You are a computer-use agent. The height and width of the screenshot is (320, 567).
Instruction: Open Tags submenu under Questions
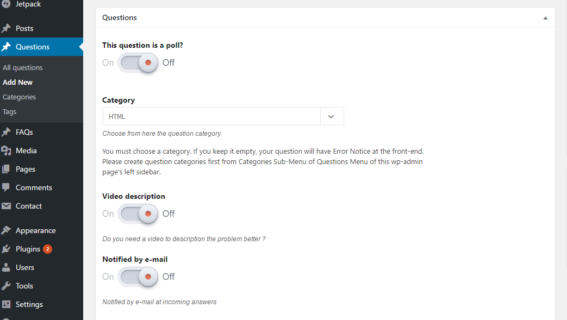(x=10, y=111)
